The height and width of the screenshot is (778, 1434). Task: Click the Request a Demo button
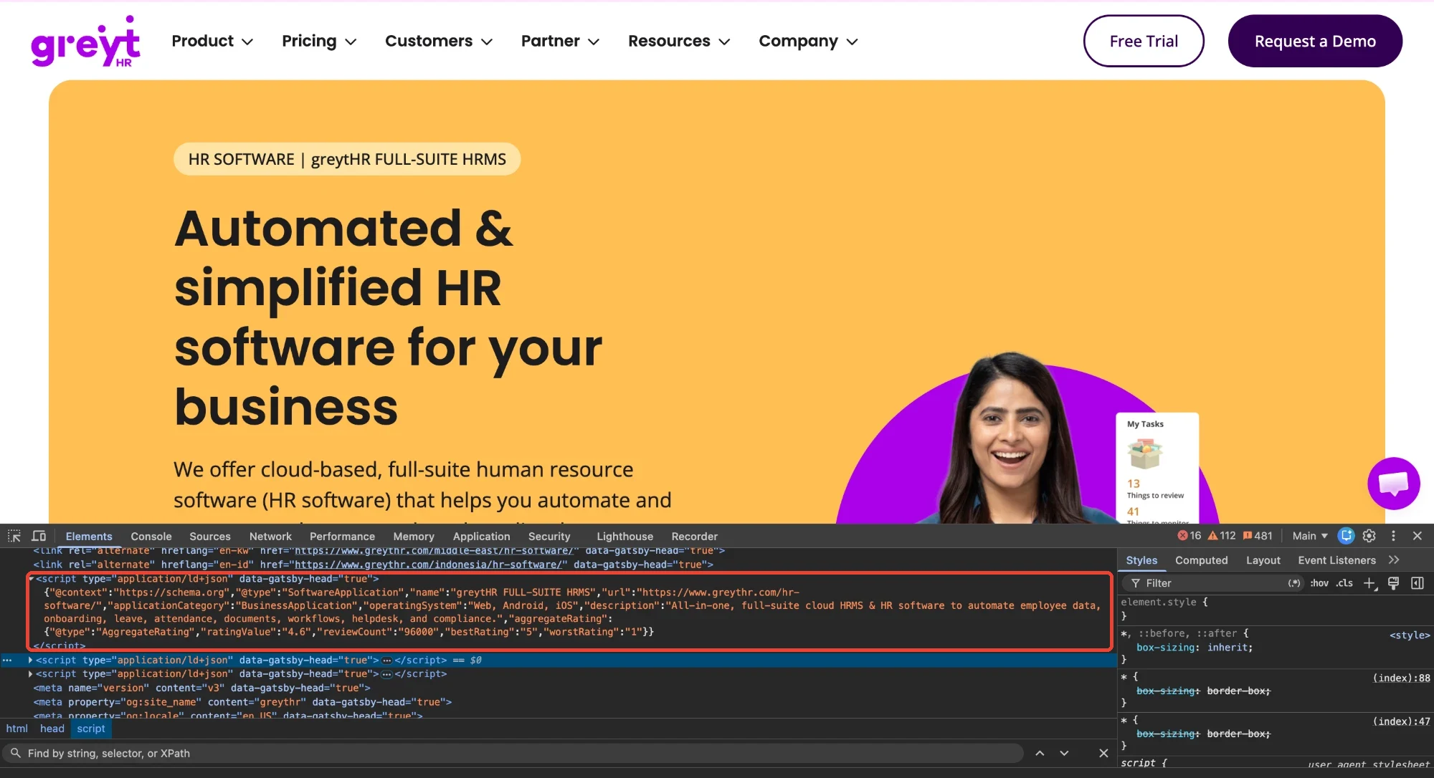point(1315,41)
